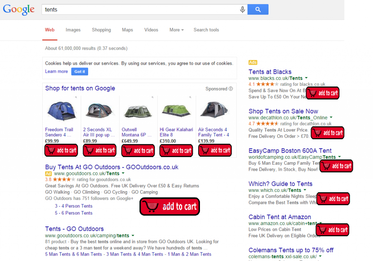Switch to the Videos tab

(x=151, y=30)
